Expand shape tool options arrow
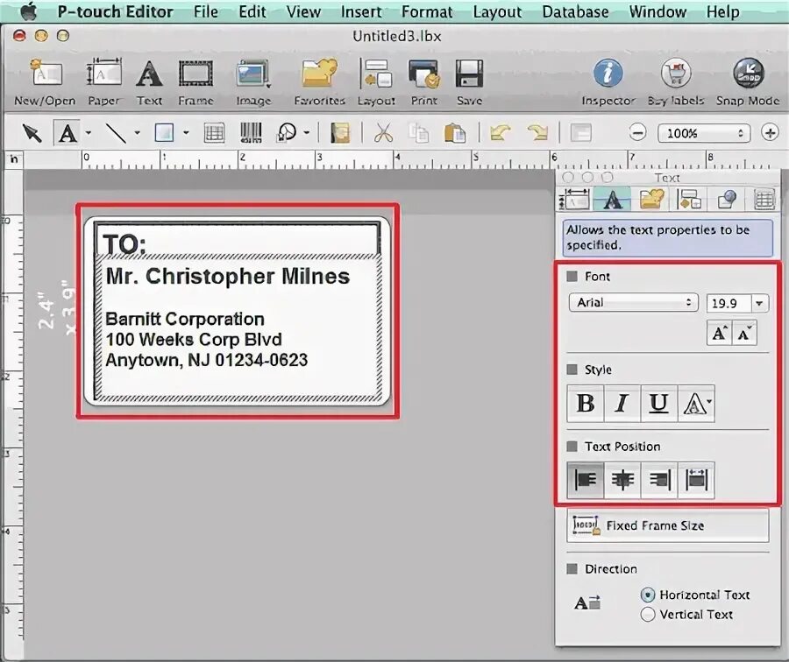This screenshot has width=789, height=662. [186, 133]
